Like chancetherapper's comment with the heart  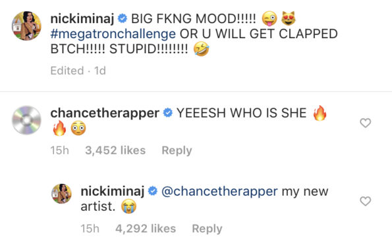365,123
